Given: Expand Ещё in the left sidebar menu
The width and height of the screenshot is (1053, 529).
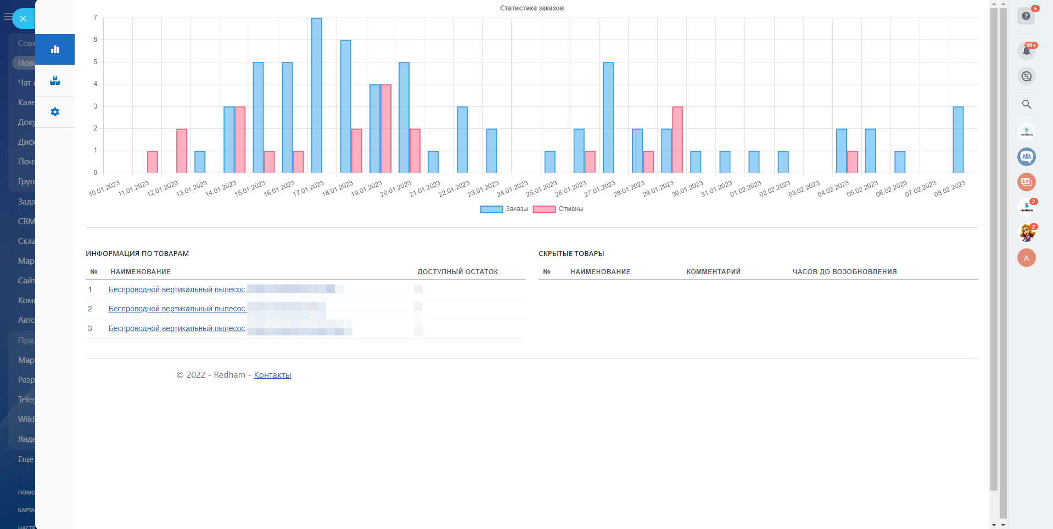Looking at the screenshot, I should (x=25, y=459).
